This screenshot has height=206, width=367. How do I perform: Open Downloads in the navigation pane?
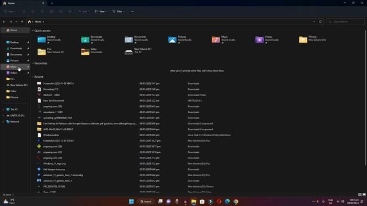[16, 48]
